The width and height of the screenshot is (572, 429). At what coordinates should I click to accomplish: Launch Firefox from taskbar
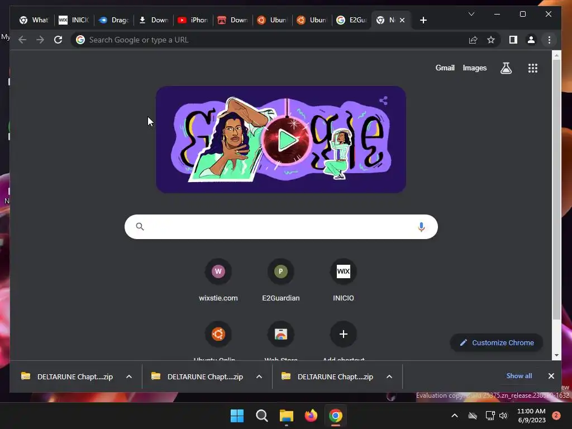pos(311,416)
